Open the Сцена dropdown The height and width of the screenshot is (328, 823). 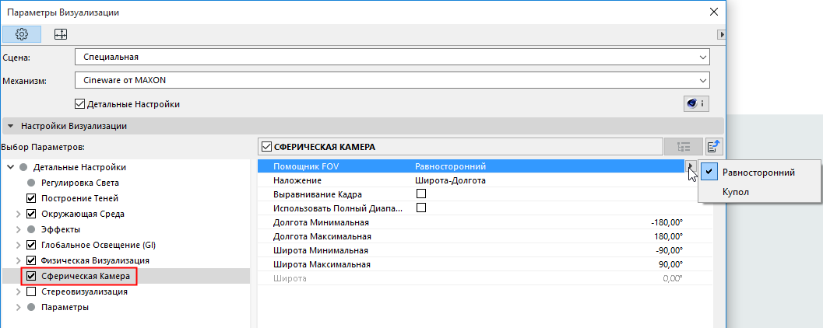[x=393, y=57]
